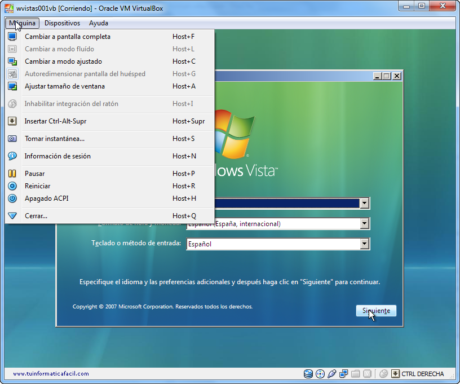
Task: Click the optical disc status icon
Action: (x=320, y=374)
